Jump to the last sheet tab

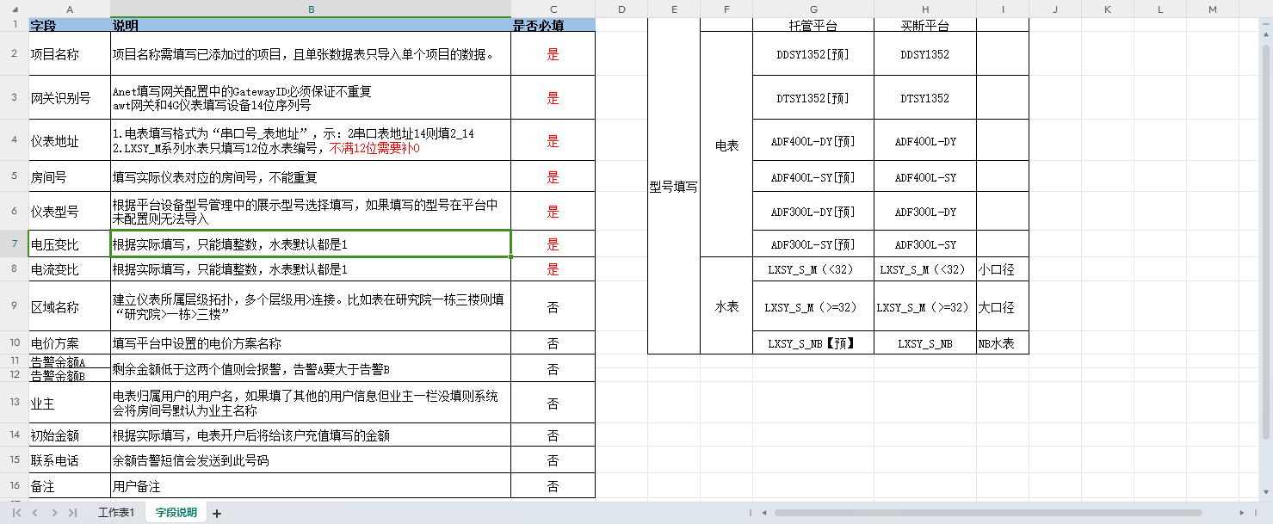coord(73,513)
